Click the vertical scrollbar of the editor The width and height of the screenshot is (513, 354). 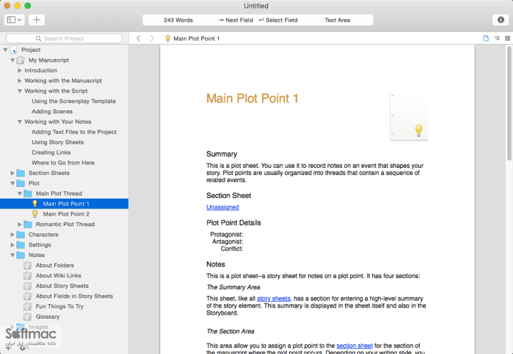coord(509,103)
